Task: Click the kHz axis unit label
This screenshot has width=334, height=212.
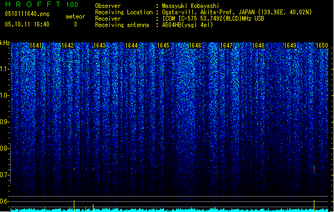Action: (x=5, y=43)
